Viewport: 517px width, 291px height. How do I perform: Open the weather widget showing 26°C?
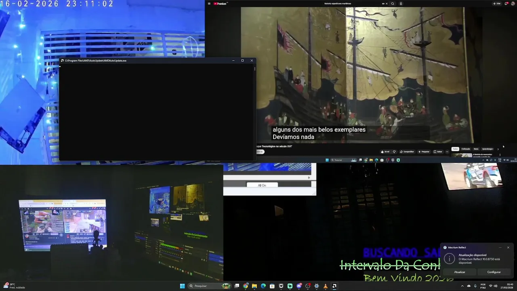point(15,286)
